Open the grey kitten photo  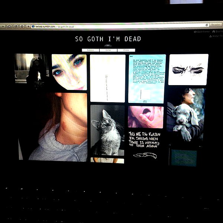(x=107, y=130)
